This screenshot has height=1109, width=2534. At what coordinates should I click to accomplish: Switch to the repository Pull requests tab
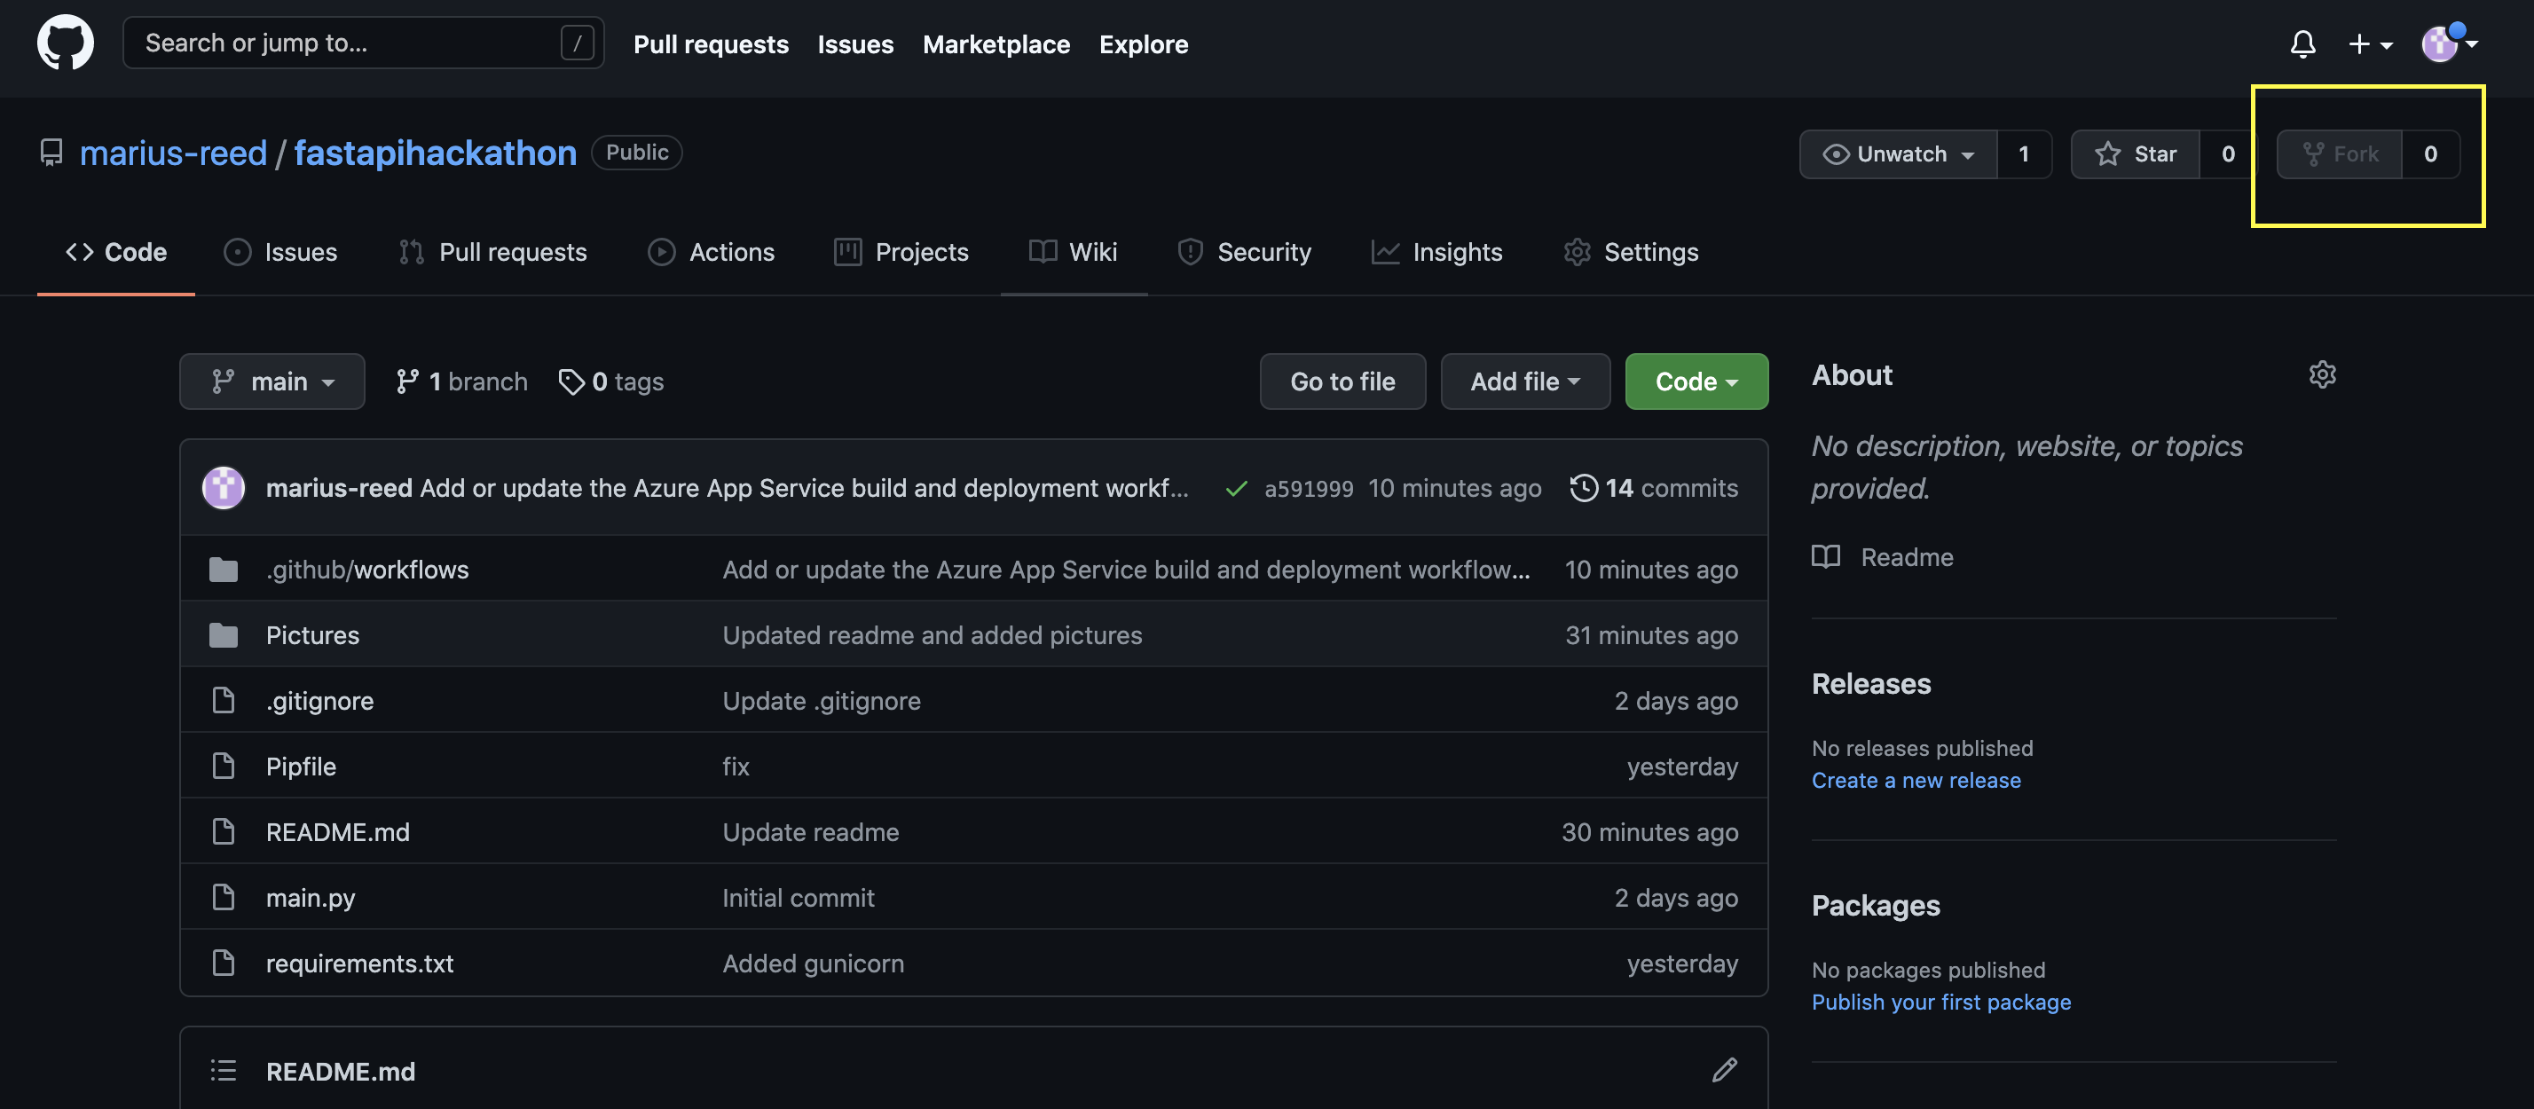click(492, 252)
